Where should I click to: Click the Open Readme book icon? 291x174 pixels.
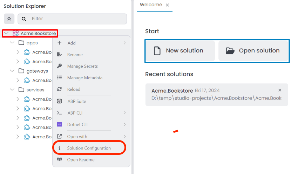coord(60,160)
